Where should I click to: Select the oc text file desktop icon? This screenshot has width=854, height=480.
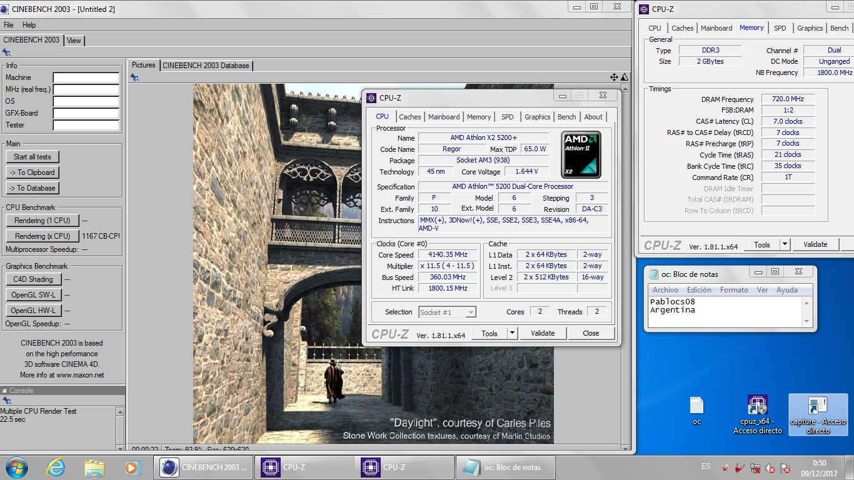coord(697,411)
